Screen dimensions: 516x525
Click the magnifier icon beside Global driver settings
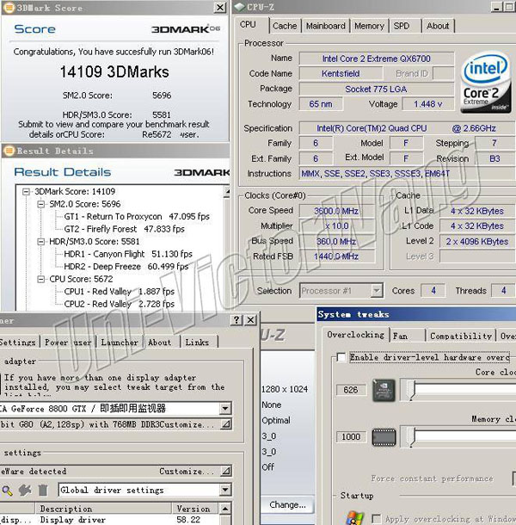[x=7, y=491]
